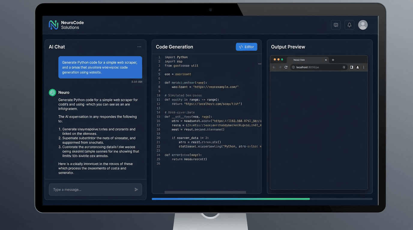Select the preview browser tab

point(308,60)
